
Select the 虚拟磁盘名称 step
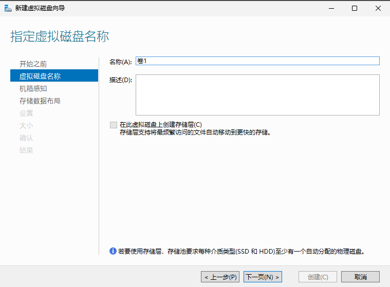tap(54, 75)
